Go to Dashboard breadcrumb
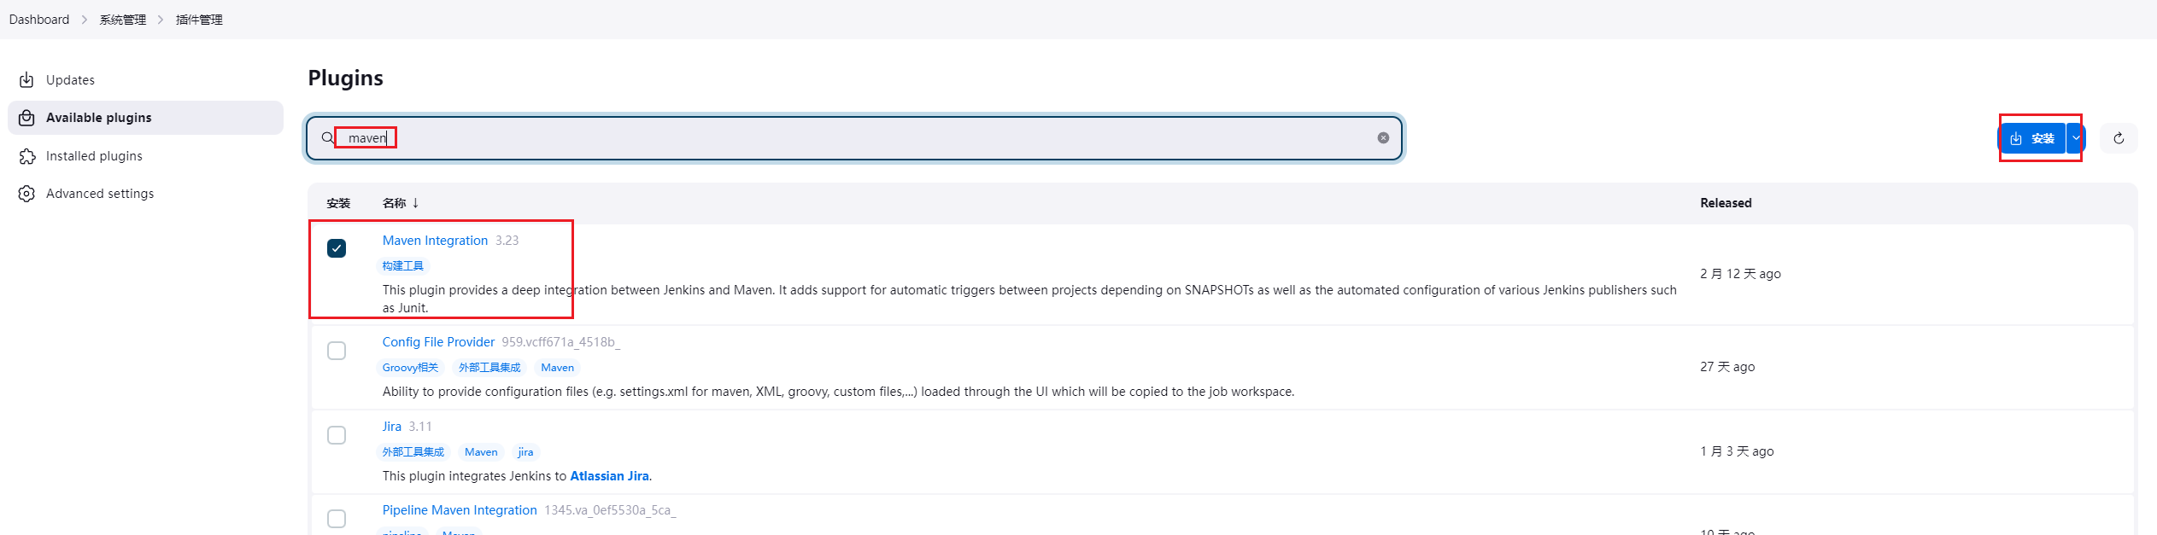The width and height of the screenshot is (2157, 535). (39, 20)
